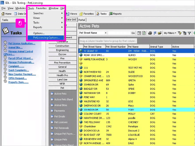Click the check icon beside Animal Bite task
The image size is (195, 146).
click(5, 46)
